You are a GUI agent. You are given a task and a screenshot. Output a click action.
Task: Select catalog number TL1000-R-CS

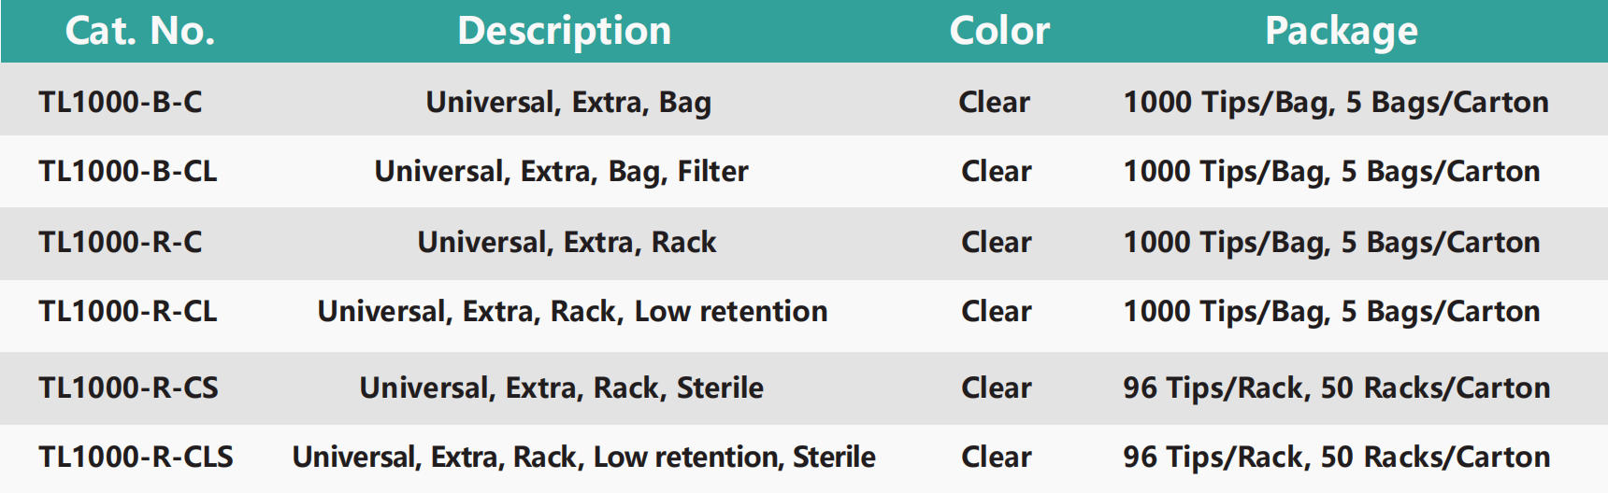point(129,387)
